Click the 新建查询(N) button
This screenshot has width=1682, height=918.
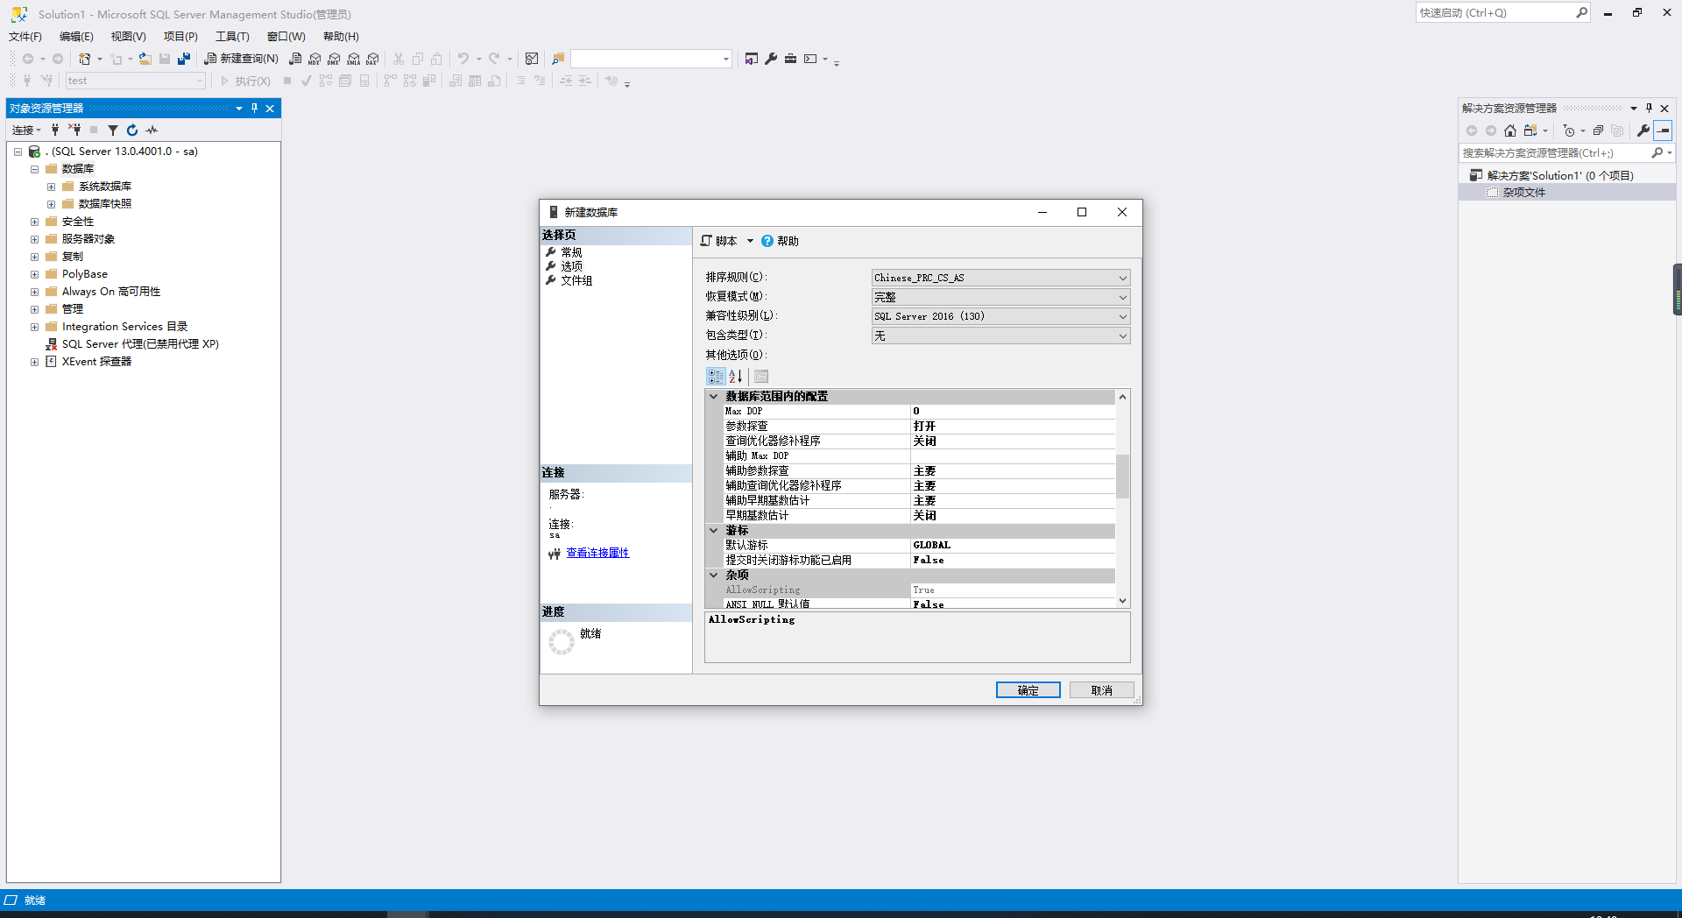click(241, 59)
